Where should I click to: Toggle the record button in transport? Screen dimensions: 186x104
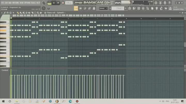pyautogui.click(x=63, y=3)
